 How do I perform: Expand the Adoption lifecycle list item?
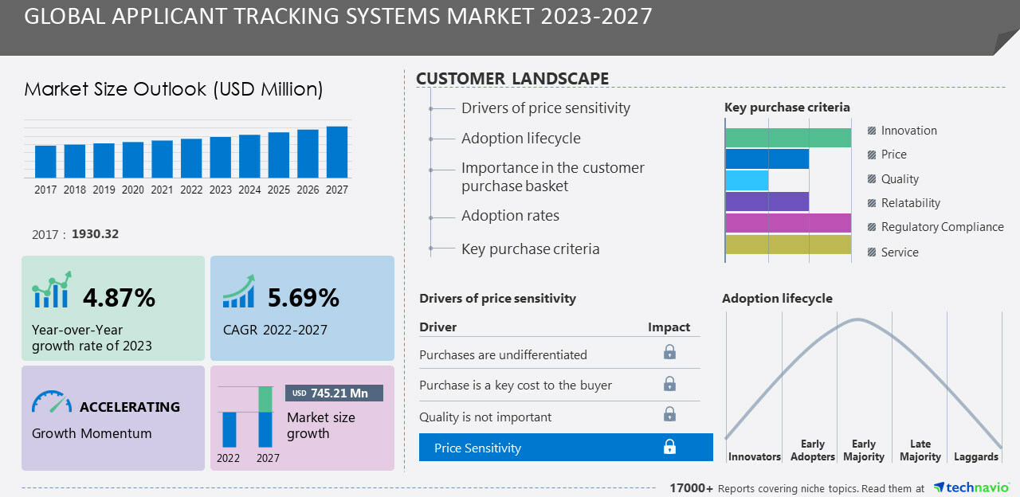(x=520, y=139)
